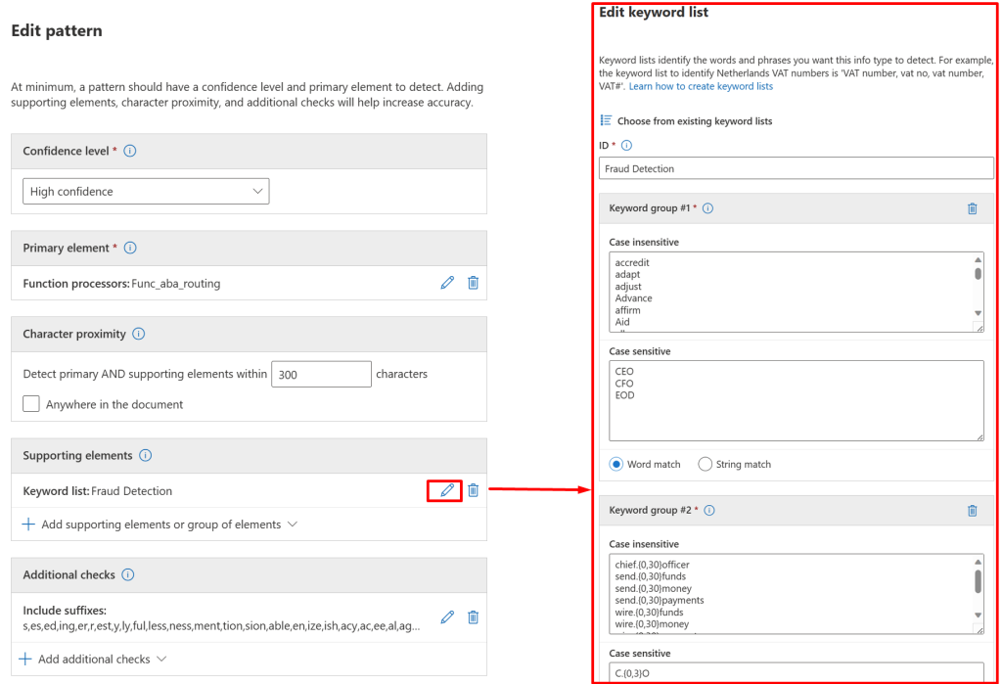1002x684 pixels.
Task: Edit the Func_aba_routing primary element
Action: (447, 283)
